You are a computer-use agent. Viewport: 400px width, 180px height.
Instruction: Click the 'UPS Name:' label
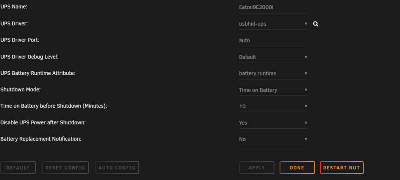point(14,7)
